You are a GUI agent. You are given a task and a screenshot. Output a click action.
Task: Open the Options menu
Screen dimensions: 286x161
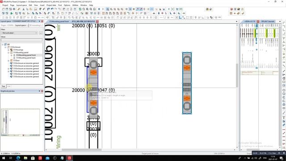pyautogui.click(x=67, y=5)
